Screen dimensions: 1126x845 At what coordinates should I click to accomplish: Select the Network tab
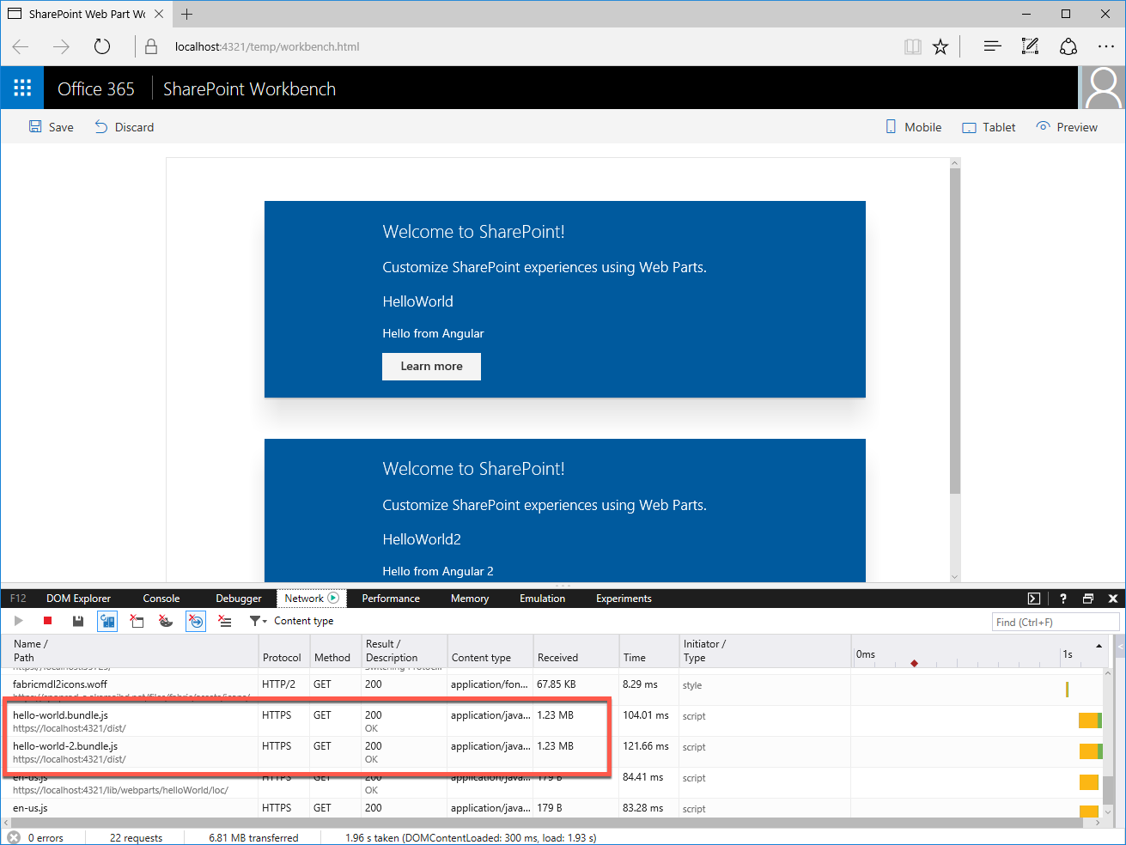[311, 599]
